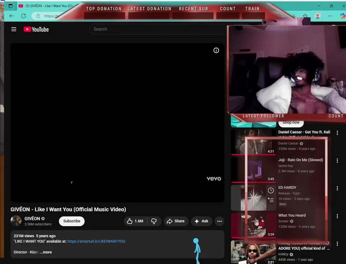
Task: Reload the page with refresh icon
Action: pyautogui.click(x=23, y=16)
